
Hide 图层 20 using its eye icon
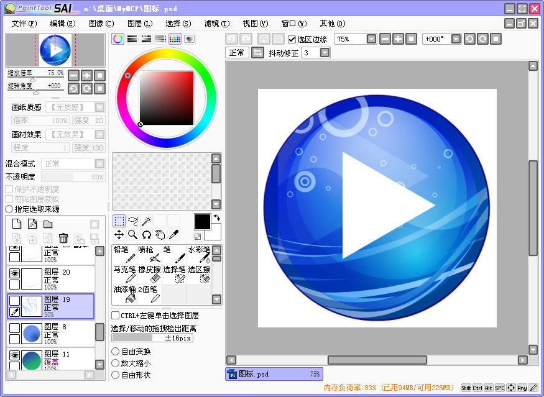(x=14, y=272)
